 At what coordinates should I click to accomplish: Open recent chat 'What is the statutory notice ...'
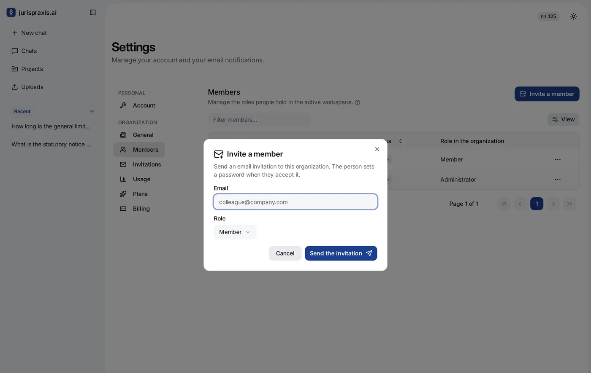click(x=52, y=145)
